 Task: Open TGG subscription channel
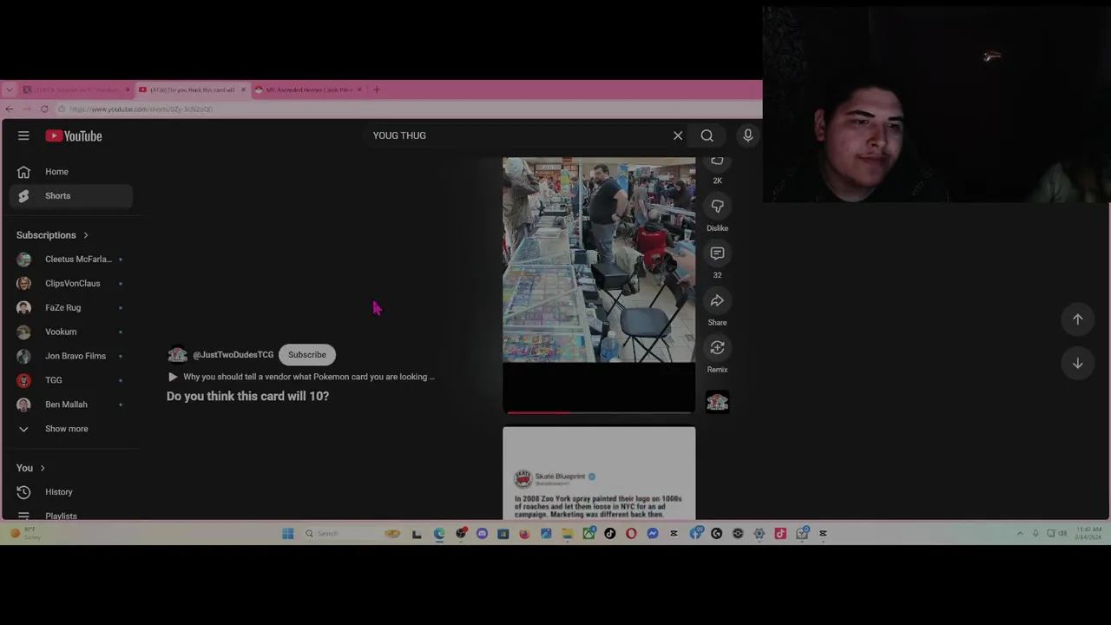71,380
